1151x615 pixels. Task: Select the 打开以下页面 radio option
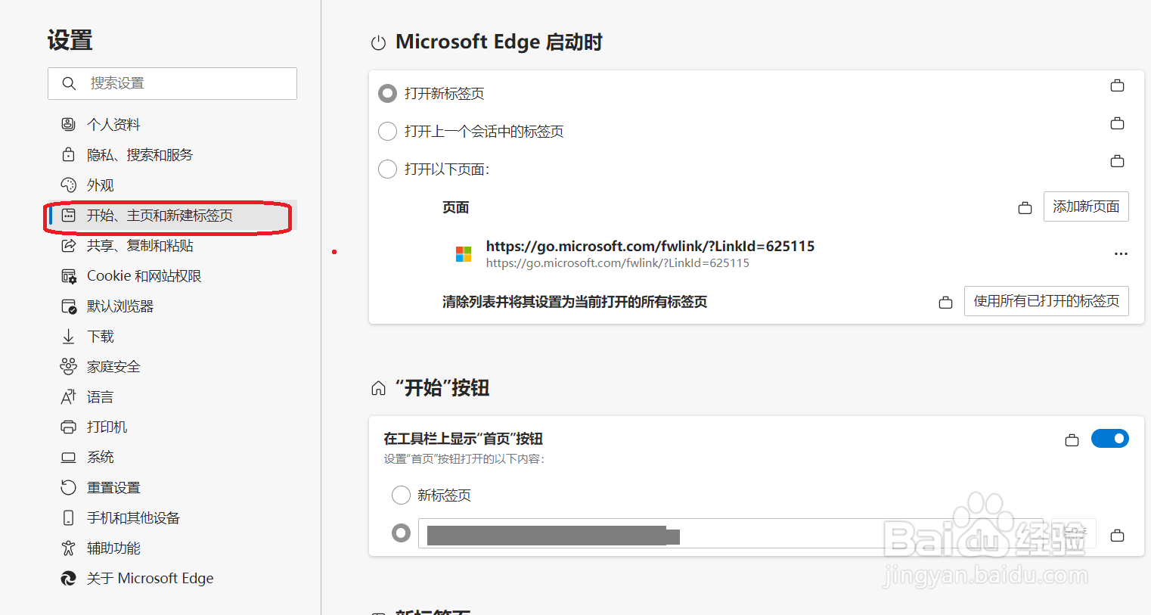tap(387, 169)
